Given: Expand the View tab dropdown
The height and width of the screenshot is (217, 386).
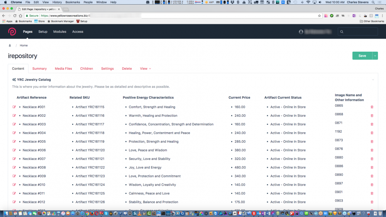Looking at the screenshot, I should 145,69.
